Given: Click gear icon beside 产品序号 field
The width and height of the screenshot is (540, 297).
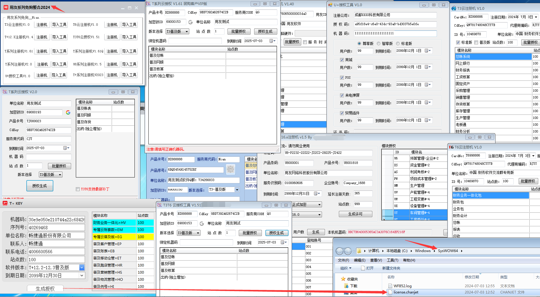Looking at the screenshot, I should coord(230,169).
